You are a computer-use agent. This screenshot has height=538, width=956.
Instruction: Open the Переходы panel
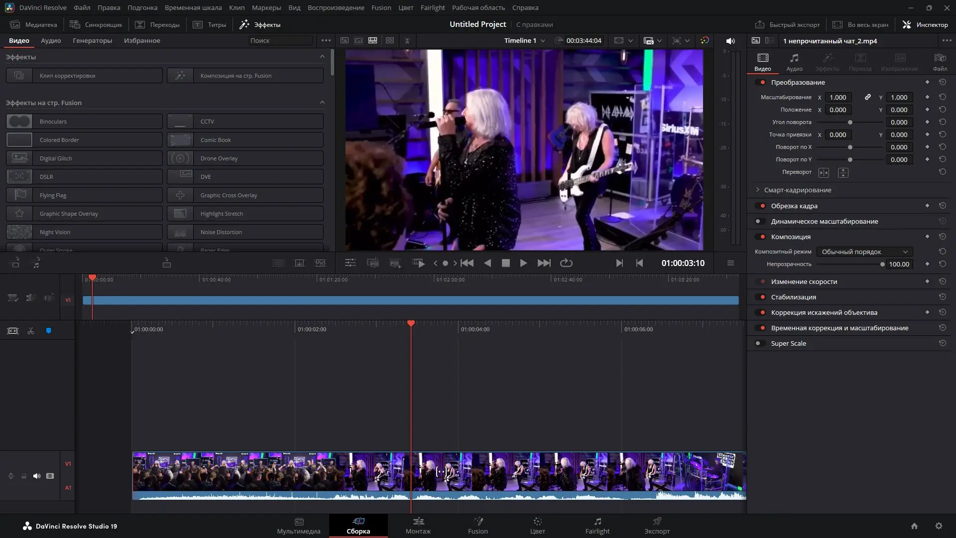[x=157, y=24]
